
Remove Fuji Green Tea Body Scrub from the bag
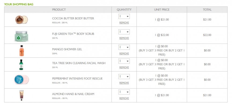click(x=124, y=38)
